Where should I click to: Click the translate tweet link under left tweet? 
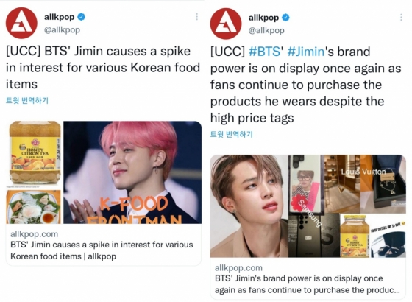point(27,100)
